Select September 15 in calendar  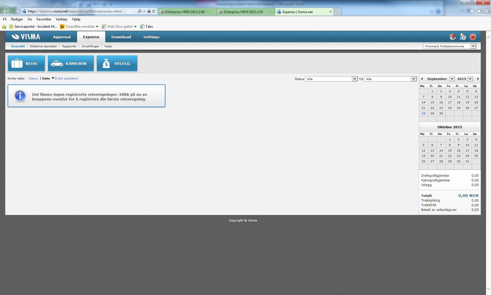pyautogui.click(x=432, y=102)
